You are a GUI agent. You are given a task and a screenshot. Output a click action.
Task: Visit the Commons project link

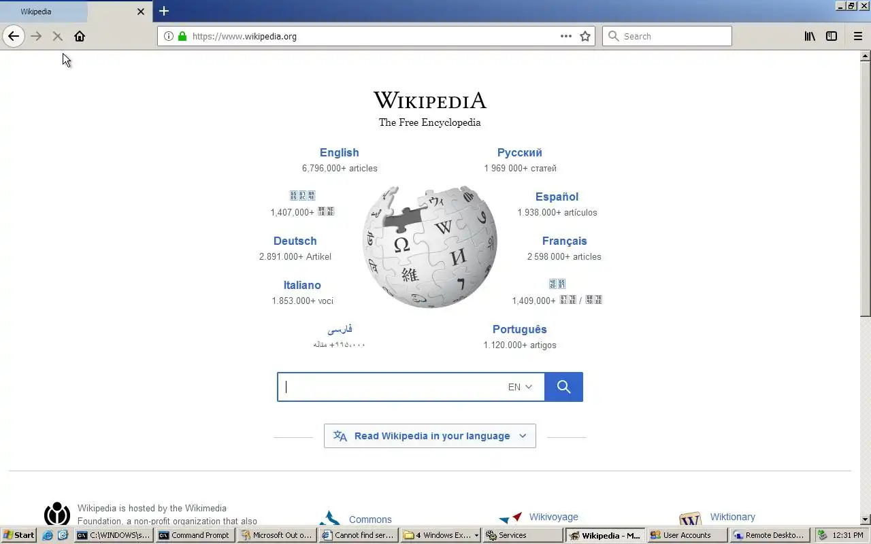pos(370,520)
